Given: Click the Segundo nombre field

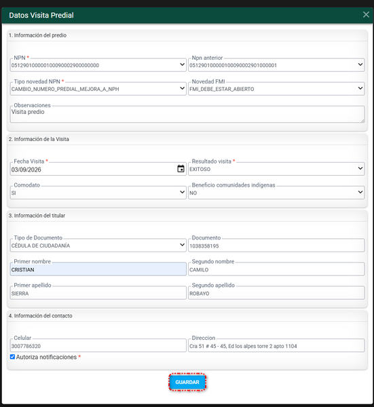Looking at the screenshot, I should click(x=276, y=269).
